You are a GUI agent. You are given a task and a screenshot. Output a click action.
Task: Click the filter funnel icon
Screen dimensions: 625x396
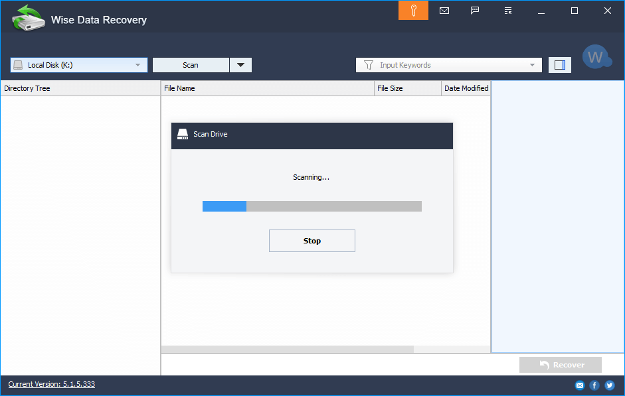click(x=369, y=65)
